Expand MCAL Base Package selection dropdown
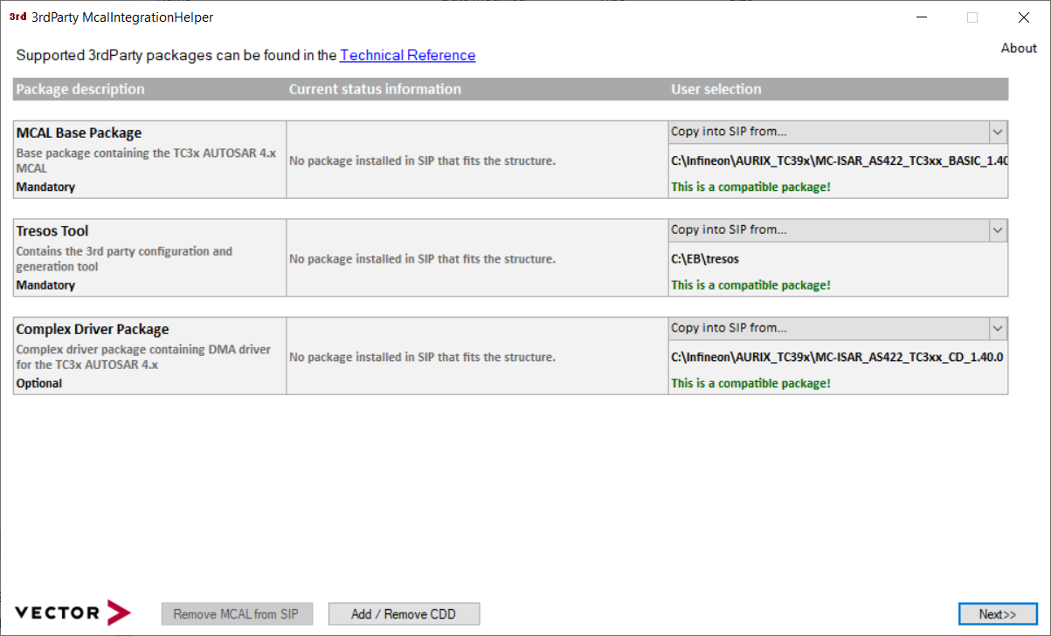The image size is (1051, 636). 997,132
